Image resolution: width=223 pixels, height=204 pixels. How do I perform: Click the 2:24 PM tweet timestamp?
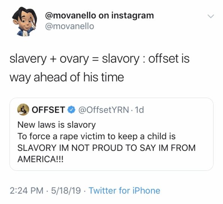point(27,191)
